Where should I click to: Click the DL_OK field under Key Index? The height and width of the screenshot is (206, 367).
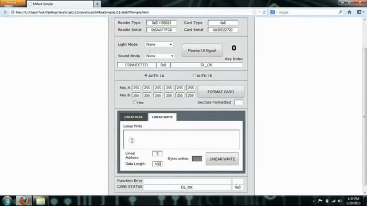click(206, 65)
